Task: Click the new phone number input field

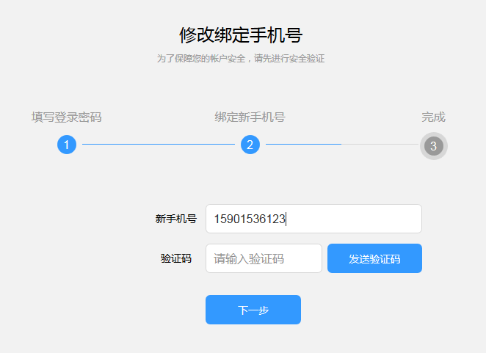Action: pos(313,219)
